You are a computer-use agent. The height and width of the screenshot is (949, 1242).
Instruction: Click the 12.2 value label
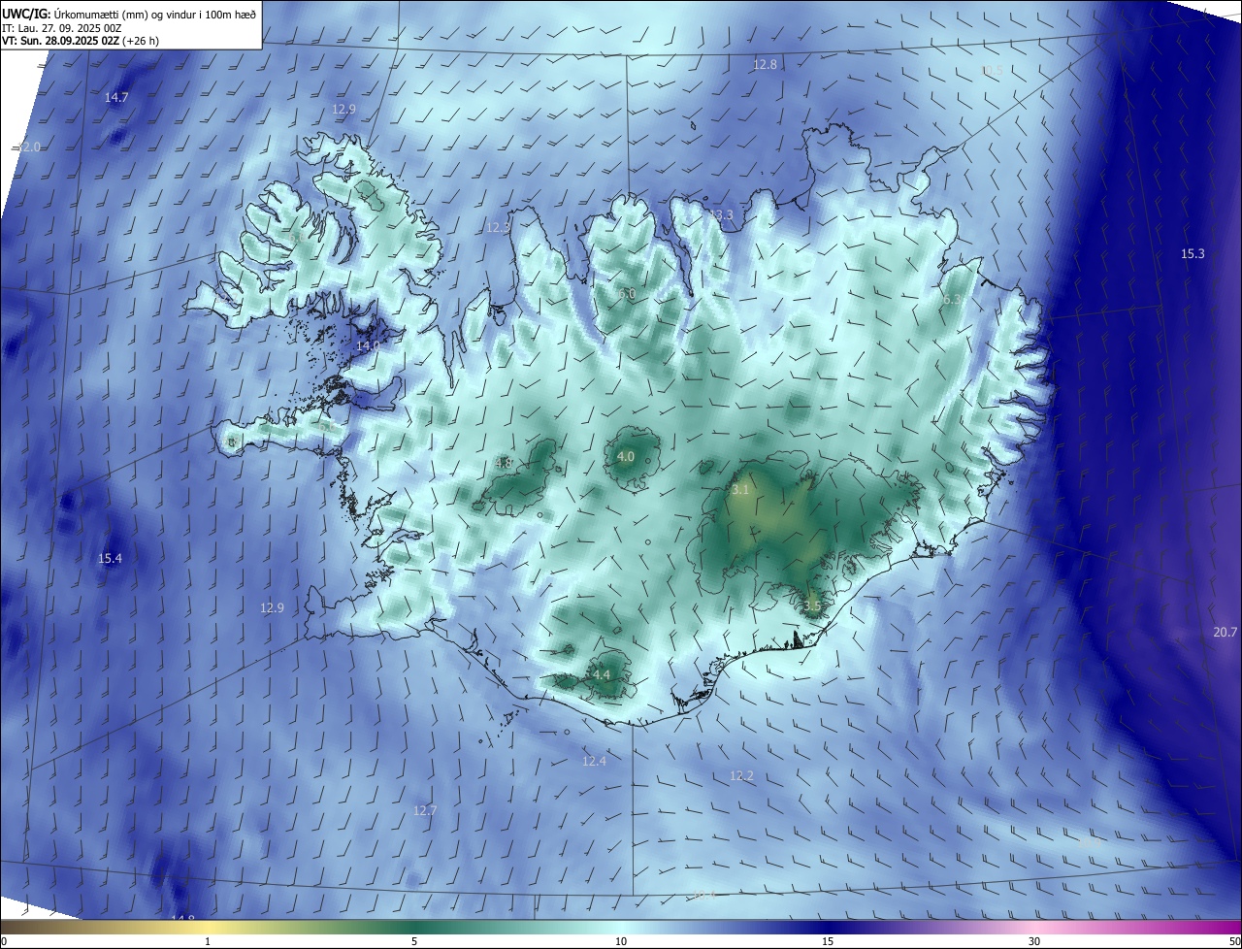coord(741,775)
